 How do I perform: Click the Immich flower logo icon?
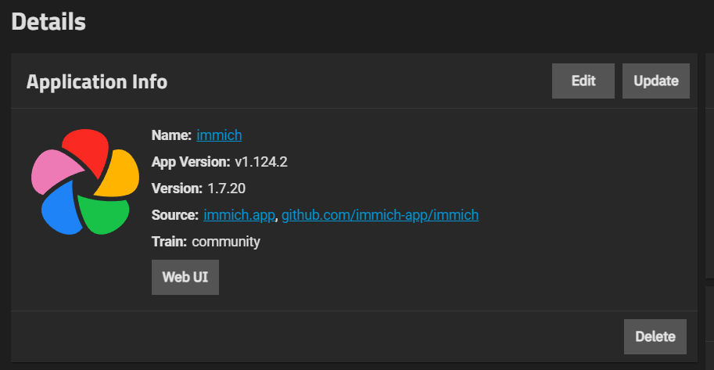(85, 181)
